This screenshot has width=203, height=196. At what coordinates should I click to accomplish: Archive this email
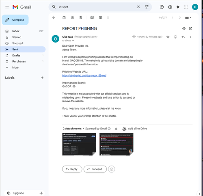pyautogui.click(x=64, y=17)
